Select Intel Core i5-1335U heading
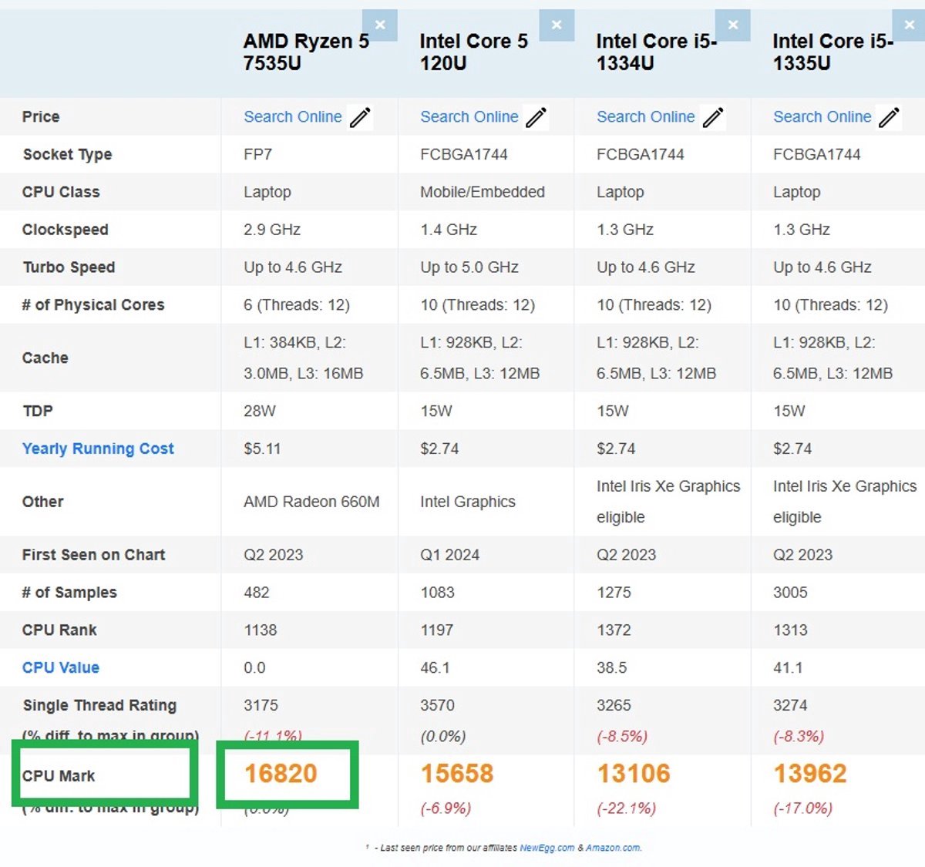 833,52
